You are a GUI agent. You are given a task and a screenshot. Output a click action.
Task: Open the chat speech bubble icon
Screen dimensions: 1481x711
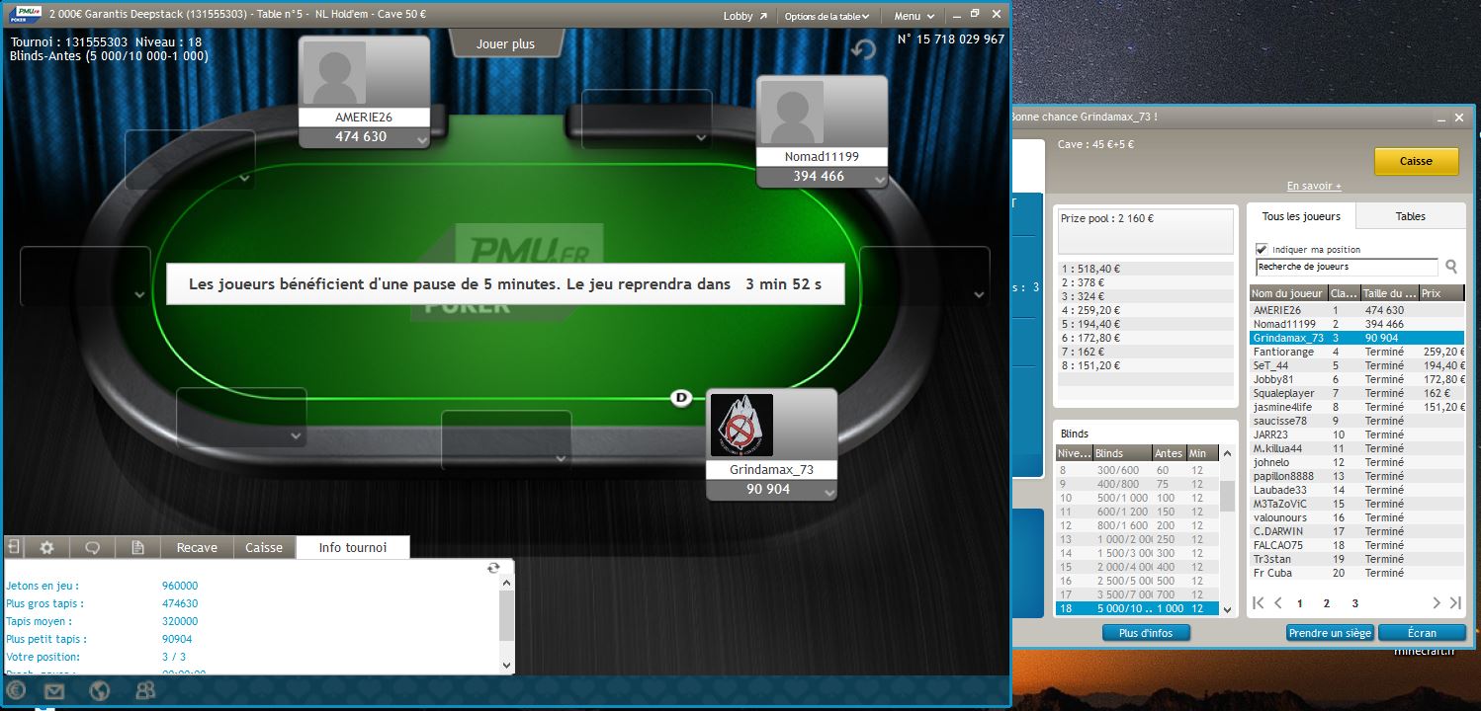(93, 547)
